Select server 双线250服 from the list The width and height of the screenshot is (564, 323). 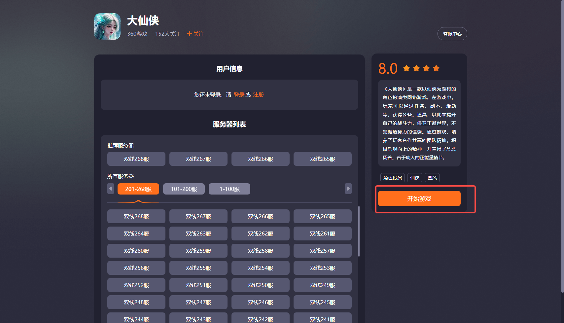pyautogui.click(x=260, y=285)
